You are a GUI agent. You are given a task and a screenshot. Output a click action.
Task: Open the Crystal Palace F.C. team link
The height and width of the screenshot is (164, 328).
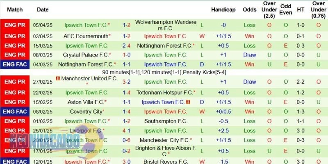[86, 55]
